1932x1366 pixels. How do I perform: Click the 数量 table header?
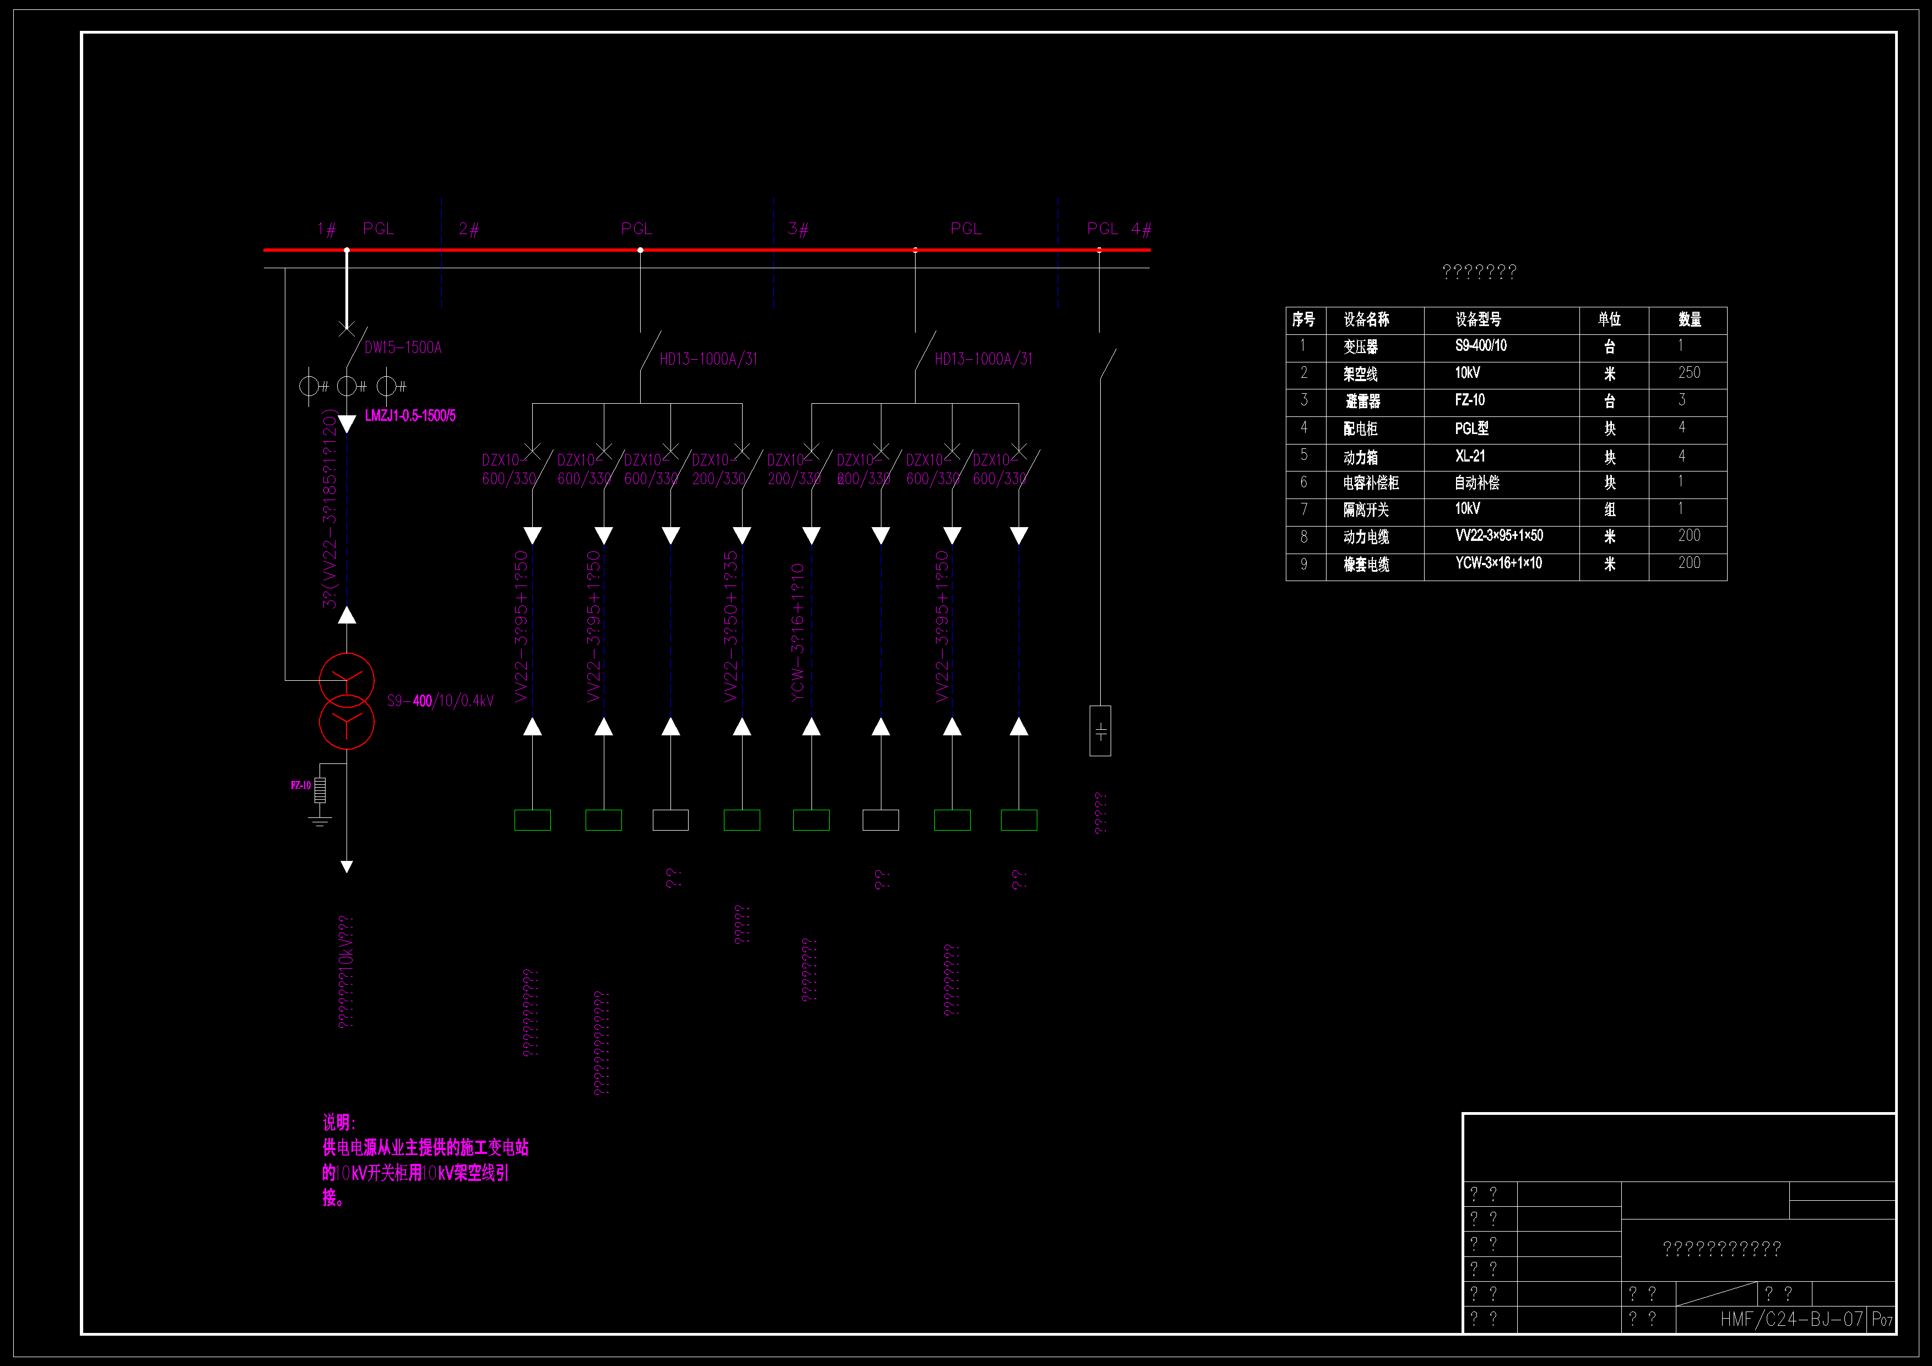pyautogui.click(x=1690, y=319)
